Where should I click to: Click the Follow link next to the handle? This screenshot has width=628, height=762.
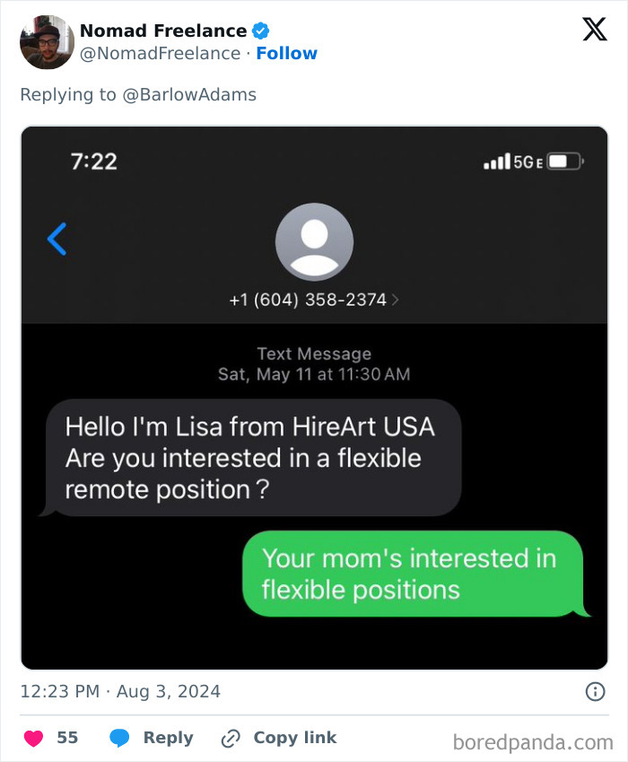point(287,53)
